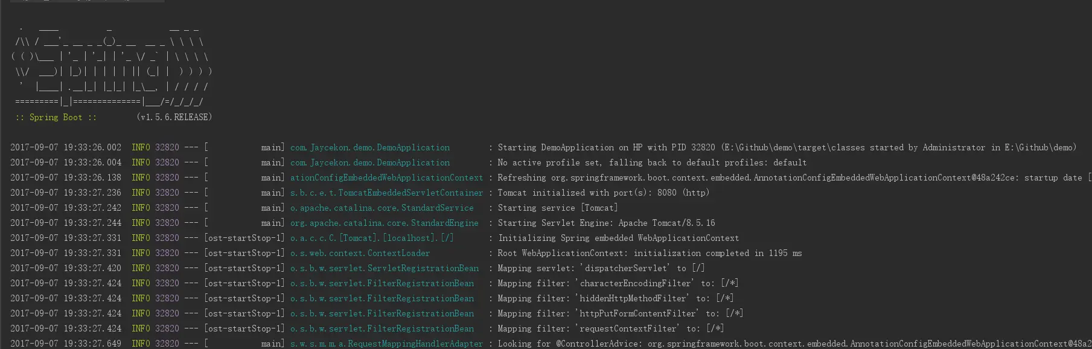
Task: Click timestamp '2017-09-07 19:33:27.244'
Action: 66,223
